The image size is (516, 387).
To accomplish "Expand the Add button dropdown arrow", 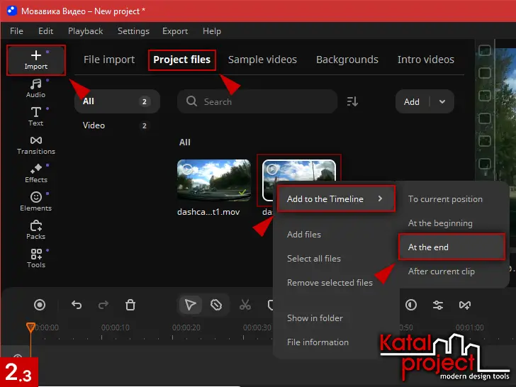I will tap(442, 102).
